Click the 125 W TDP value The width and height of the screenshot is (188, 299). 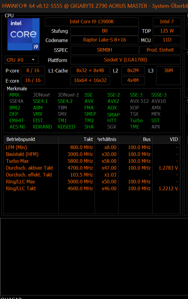pyautogui.click(x=167, y=31)
